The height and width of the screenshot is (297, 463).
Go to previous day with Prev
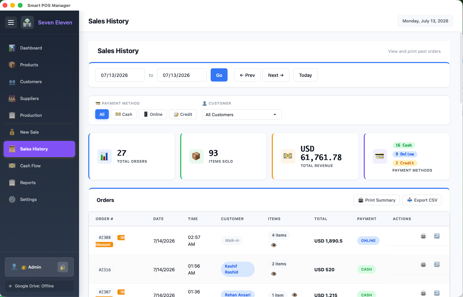tap(247, 75)
